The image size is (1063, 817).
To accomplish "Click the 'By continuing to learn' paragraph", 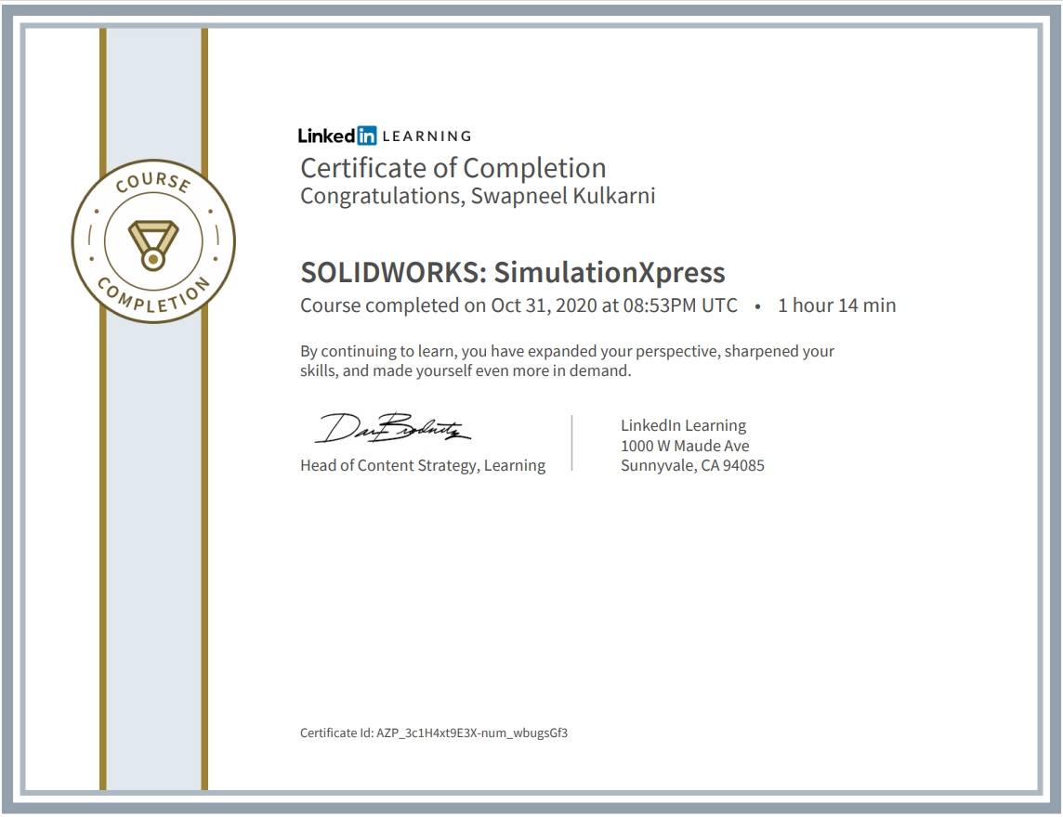I will (567, 361).
